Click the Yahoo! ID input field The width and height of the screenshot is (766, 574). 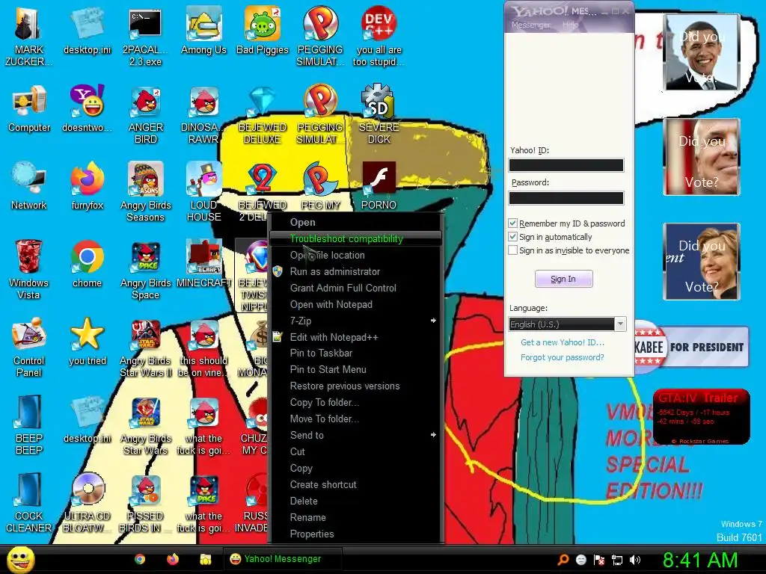(566, 165)
